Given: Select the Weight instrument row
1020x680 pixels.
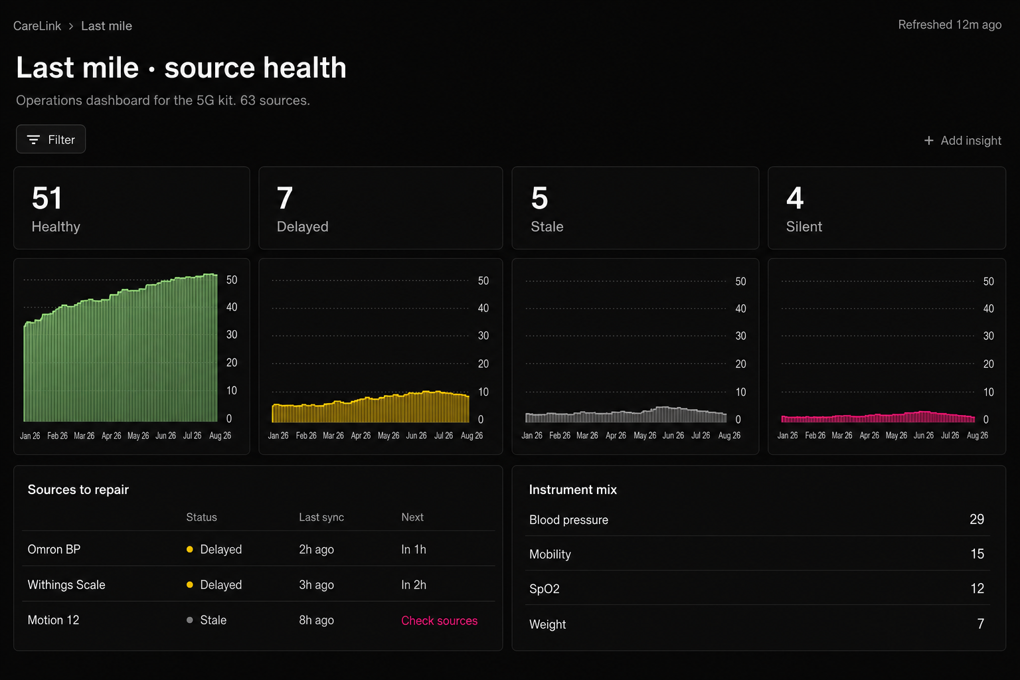Looking at the screenshot, I should [x=757, y=624].
